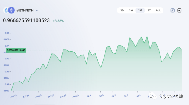The image size is (189, 105).
Task: Open the stETH/ETH pair dropdown chevron
Action: coord(37,10)
